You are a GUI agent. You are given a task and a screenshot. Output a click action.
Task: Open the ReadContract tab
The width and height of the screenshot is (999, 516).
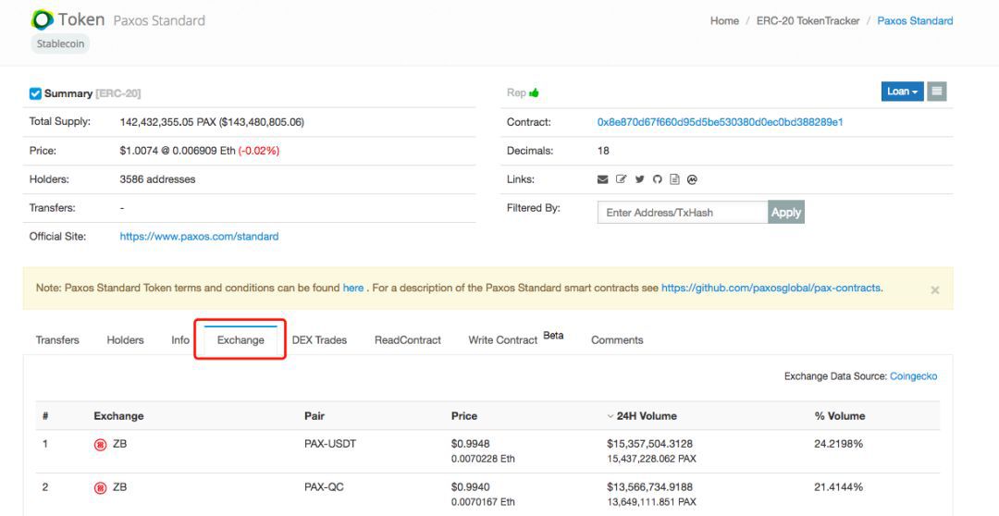coord(408,340)
